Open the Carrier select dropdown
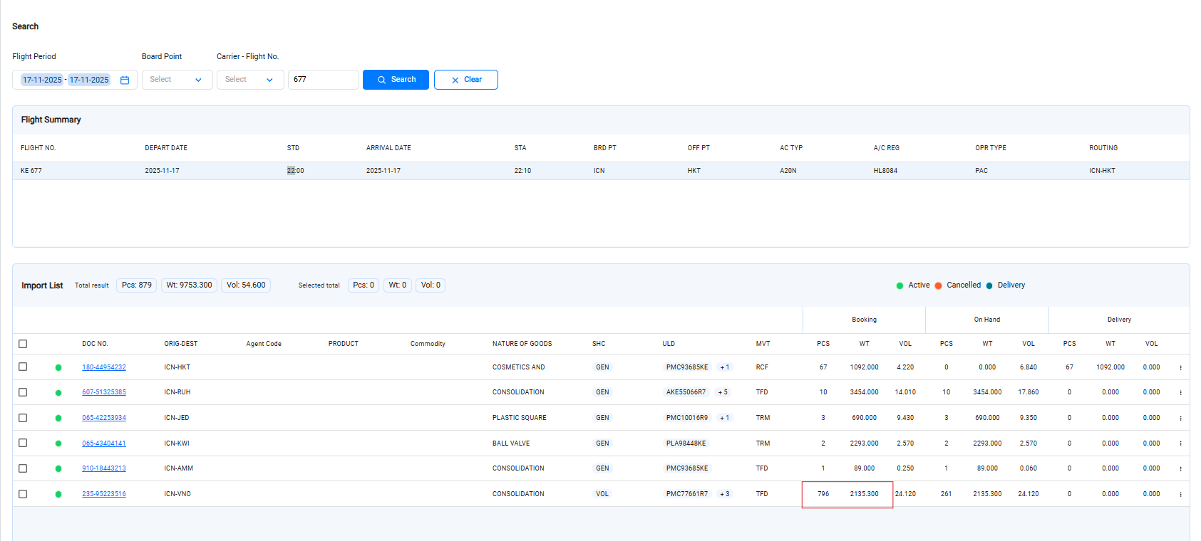Viewport: 1201px width, 541px height. click(249, 80)
